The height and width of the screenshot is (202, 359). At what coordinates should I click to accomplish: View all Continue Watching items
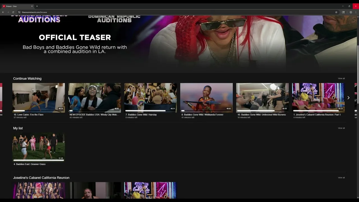point(341,79)
